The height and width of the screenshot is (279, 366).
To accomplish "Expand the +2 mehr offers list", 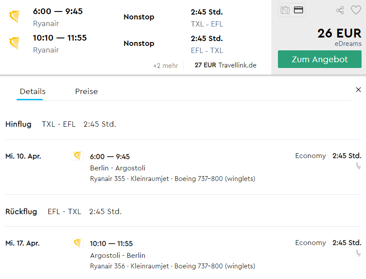I will pyautogui.click(x=166, y=65).
